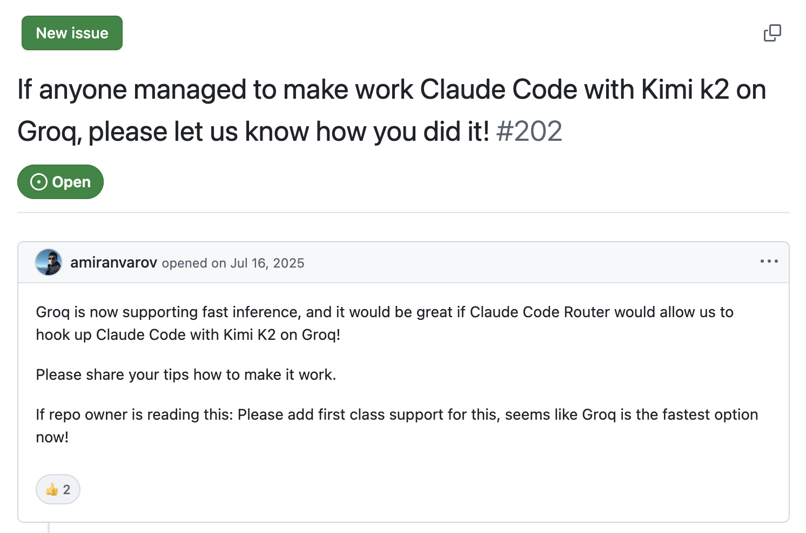806x533 pixels.
Task: Click the issue number #202
Action: click(x=529, y=132)
